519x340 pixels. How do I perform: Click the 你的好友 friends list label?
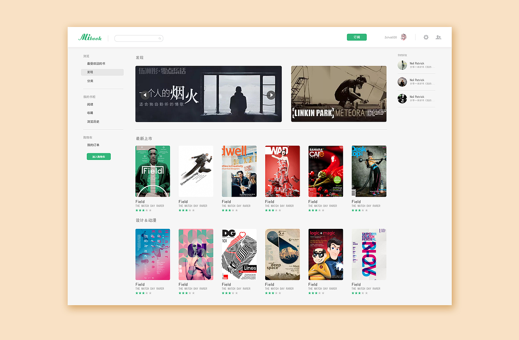point(402,55)
